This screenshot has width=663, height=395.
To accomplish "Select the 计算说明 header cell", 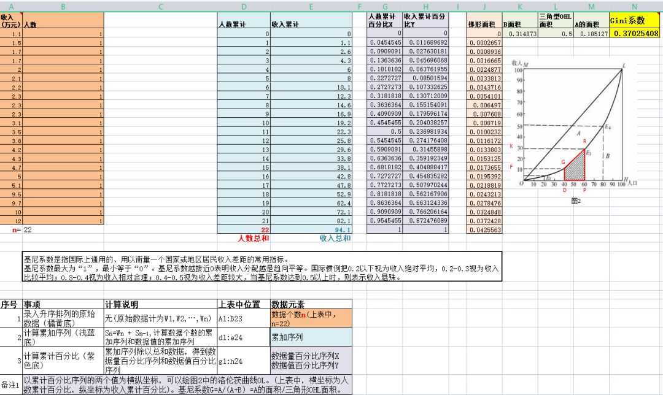I will click(161, 304).
